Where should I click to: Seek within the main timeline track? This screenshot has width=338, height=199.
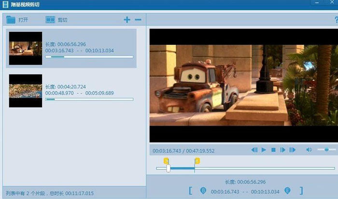coord(245,168)
